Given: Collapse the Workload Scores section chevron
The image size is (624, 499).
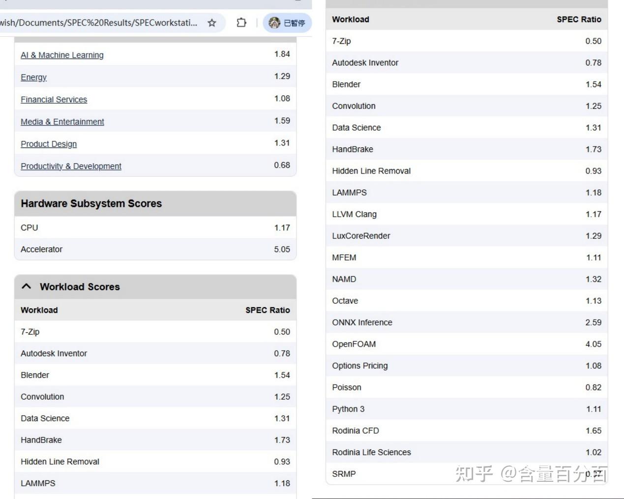Looking at the screenshot, I should [x=27, y=287].
